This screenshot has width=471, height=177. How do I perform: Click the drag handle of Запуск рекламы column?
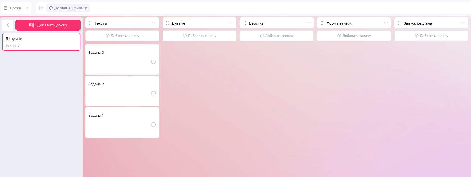pyautogui.click(x=399, y=23)
